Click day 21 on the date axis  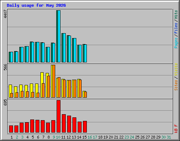click(x=116, y=137)
